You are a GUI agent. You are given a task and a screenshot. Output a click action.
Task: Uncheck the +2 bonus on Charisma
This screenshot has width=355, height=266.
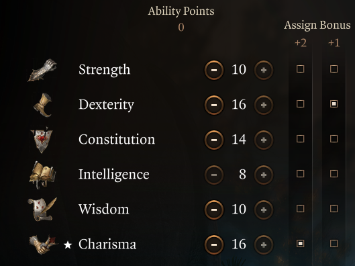coord(300,243)
